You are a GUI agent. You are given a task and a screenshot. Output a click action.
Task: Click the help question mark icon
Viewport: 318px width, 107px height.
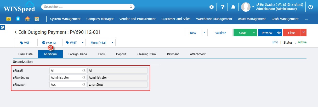(223, 7)
